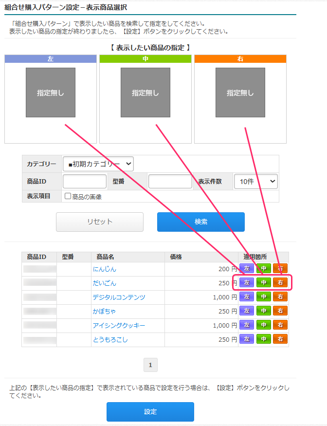Open the だいこん product link
Image resolution: width=327 pixels, height=426 pixels.
(x=105, y=283)
